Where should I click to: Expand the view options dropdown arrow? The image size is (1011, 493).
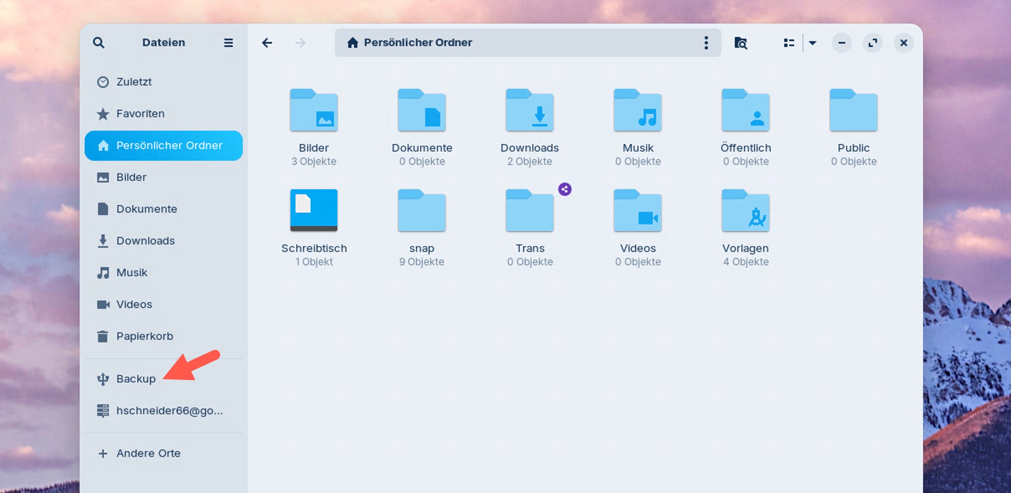click(x=813, y=43)
